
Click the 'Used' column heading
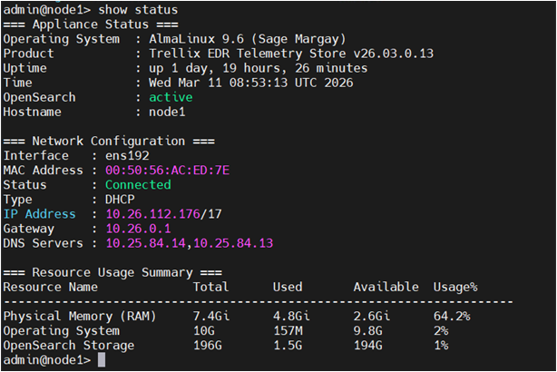tap(288, 287)
